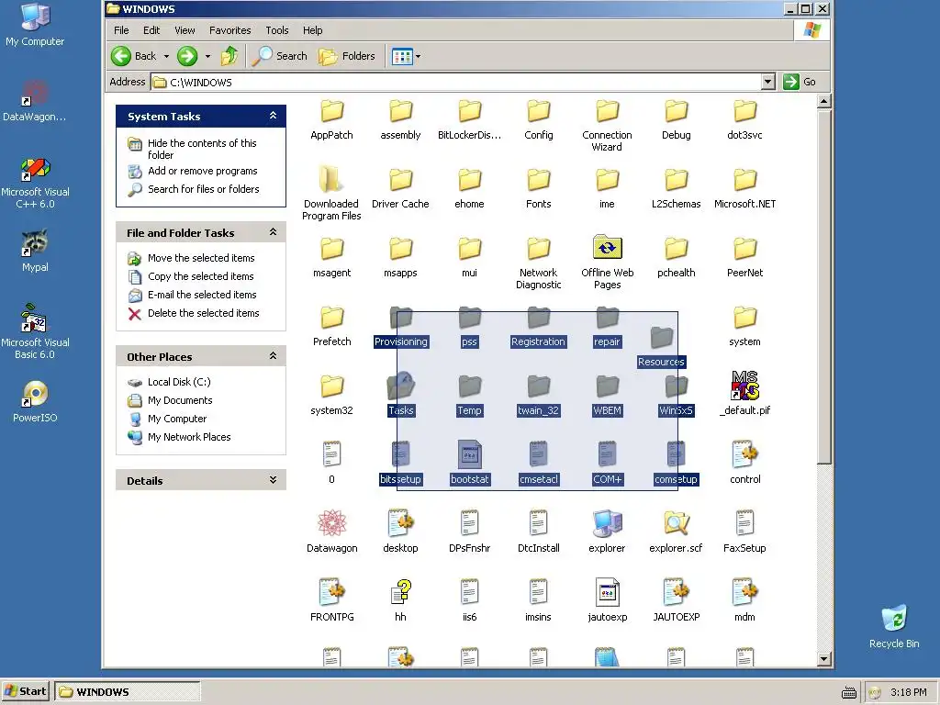940x705 pixels.
Task: Click Copy the selected items
Action: coord(200,277)
